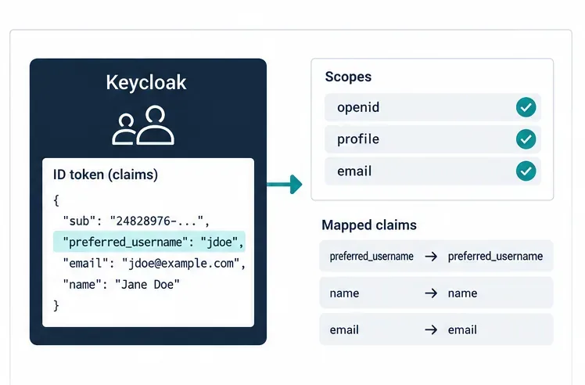The image size is (585, 385).
Task: Click source preferred_username in mapped claims
Action: [x=371, y=257]
